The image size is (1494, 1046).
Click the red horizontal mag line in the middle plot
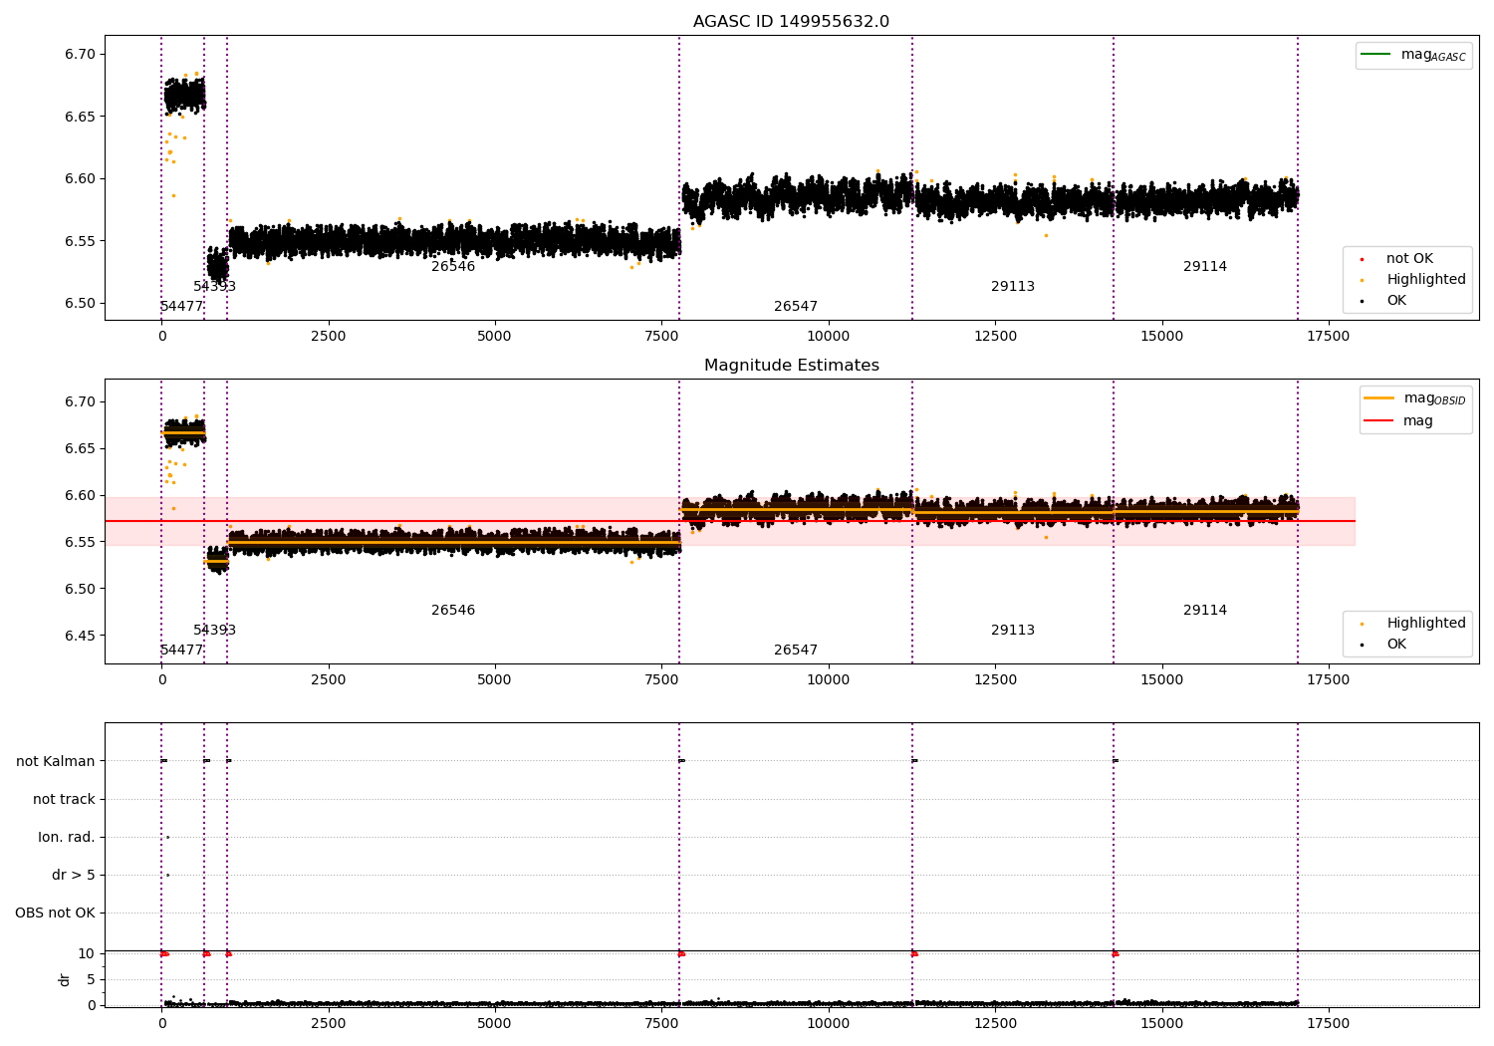[730, 521]
